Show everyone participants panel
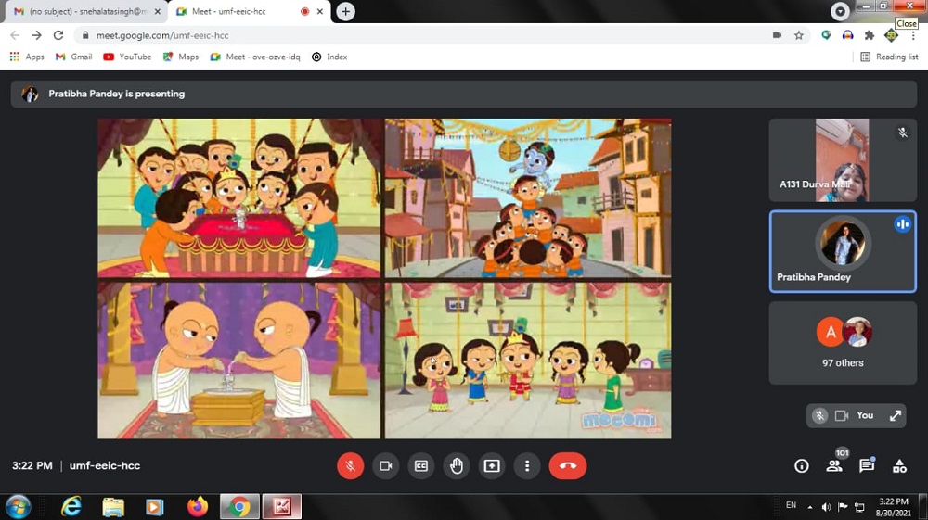Viewport: 928px width, 520px height. pyautogui.click(x=834, y=466)
